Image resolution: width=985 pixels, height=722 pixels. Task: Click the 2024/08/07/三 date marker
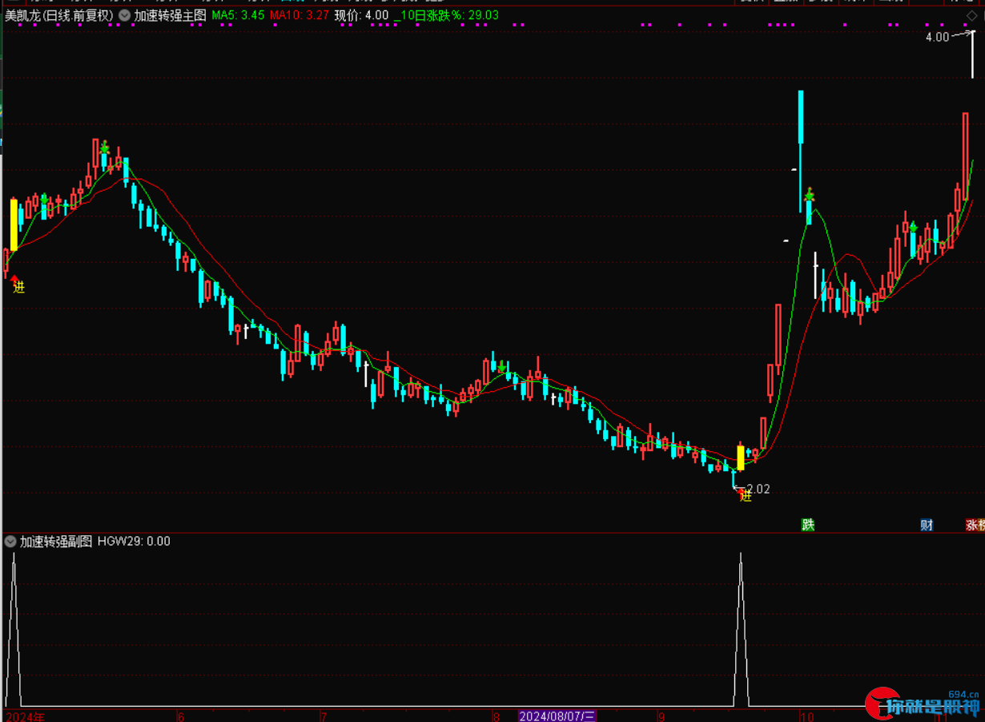[557, 716]
